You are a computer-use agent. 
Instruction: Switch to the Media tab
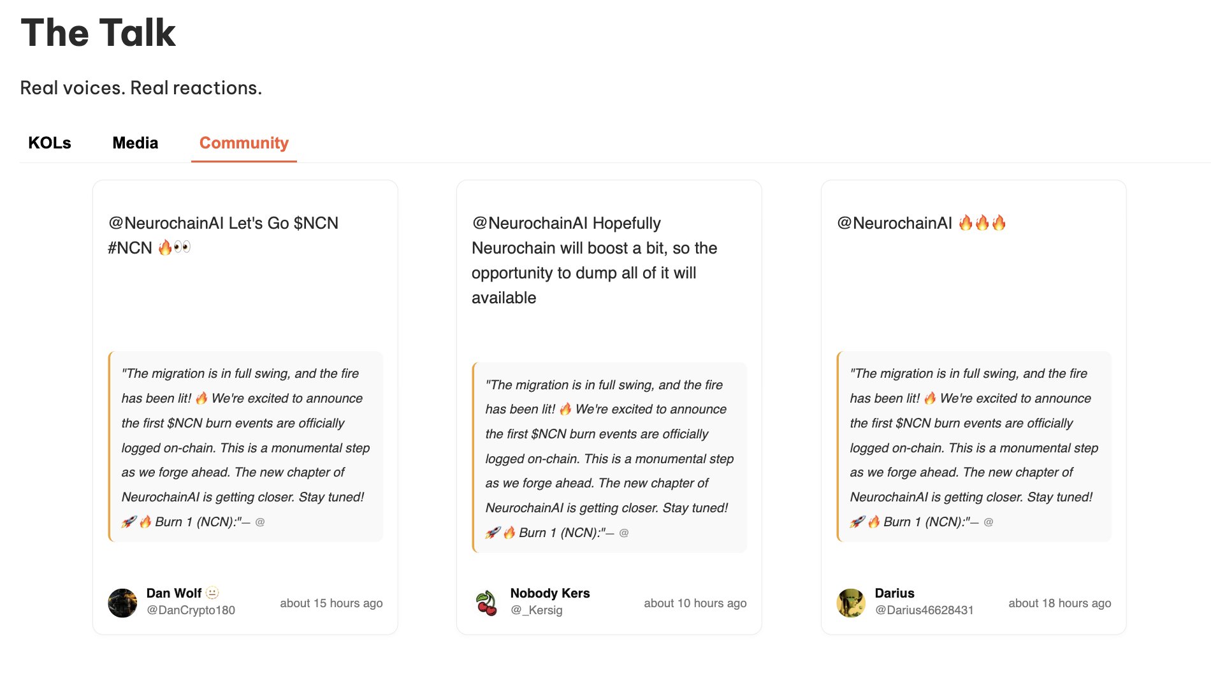click(x=135, y=143)
